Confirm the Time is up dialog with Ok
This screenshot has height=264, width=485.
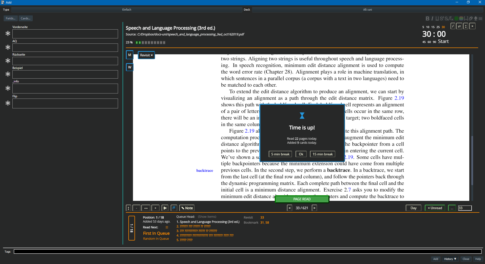click(x=301, y=154)
